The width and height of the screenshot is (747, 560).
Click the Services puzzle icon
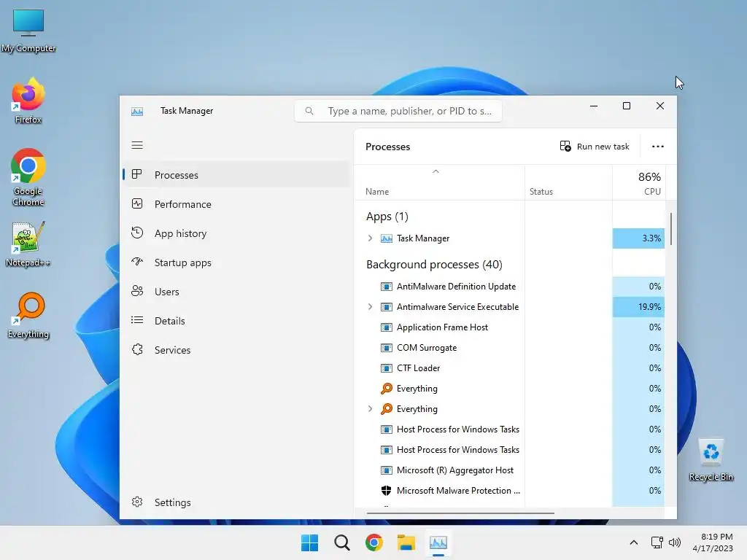tap(137, 349)
